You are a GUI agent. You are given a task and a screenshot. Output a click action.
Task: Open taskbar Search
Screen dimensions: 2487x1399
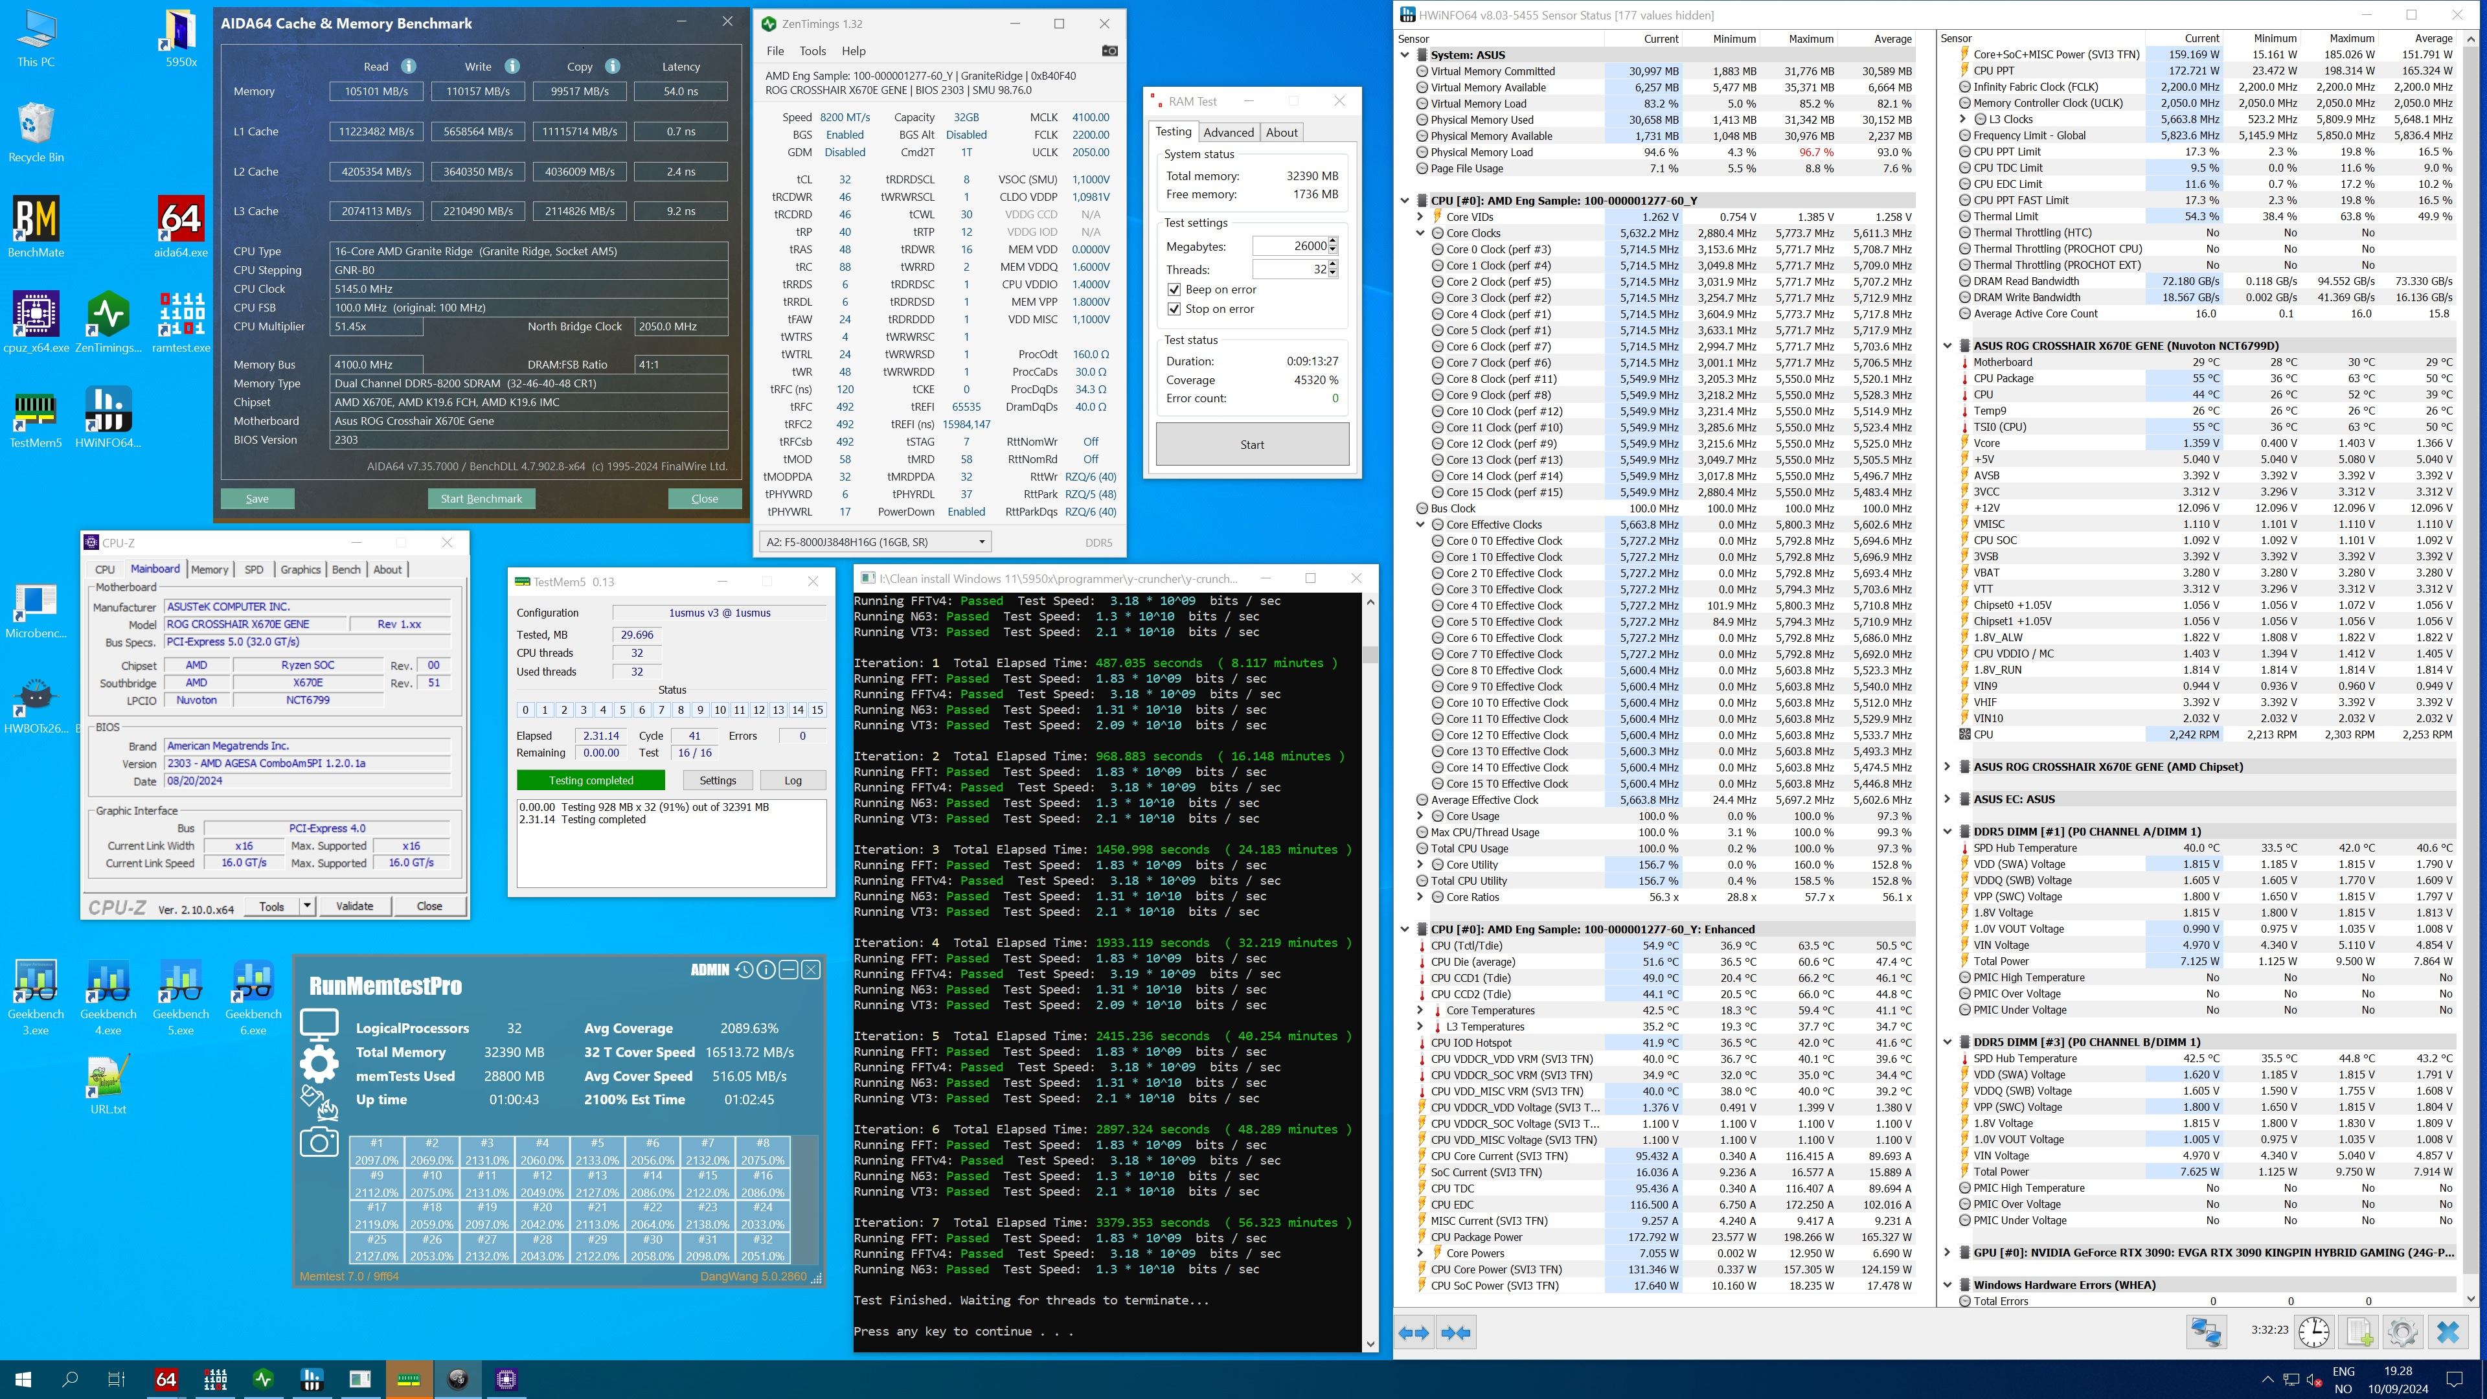click(x=69, y=1379)
